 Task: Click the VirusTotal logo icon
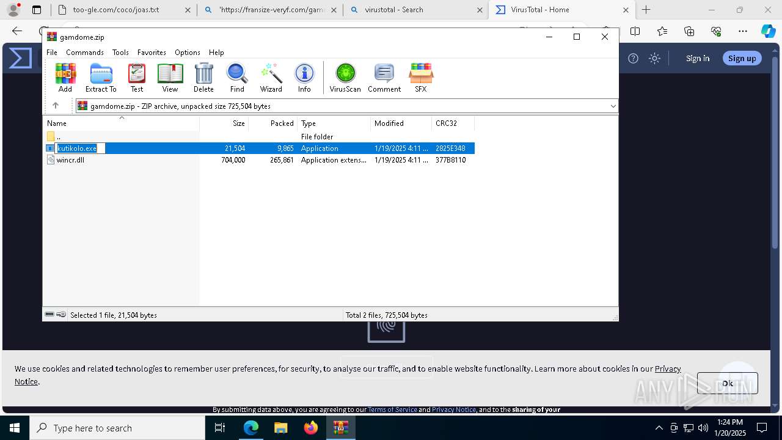tap(20, 58)
